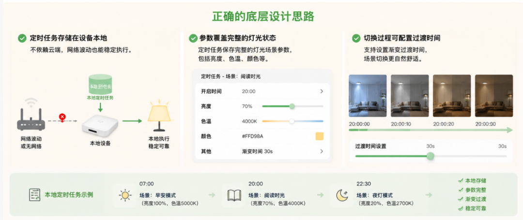The height and width of the screenshot is (220, 523).
Task: Click 场景：早安模式 label
Action: (157, 195)
